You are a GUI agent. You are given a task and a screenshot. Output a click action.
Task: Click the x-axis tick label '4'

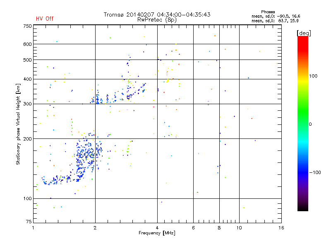pyautogui.click(x=157, y=228)
